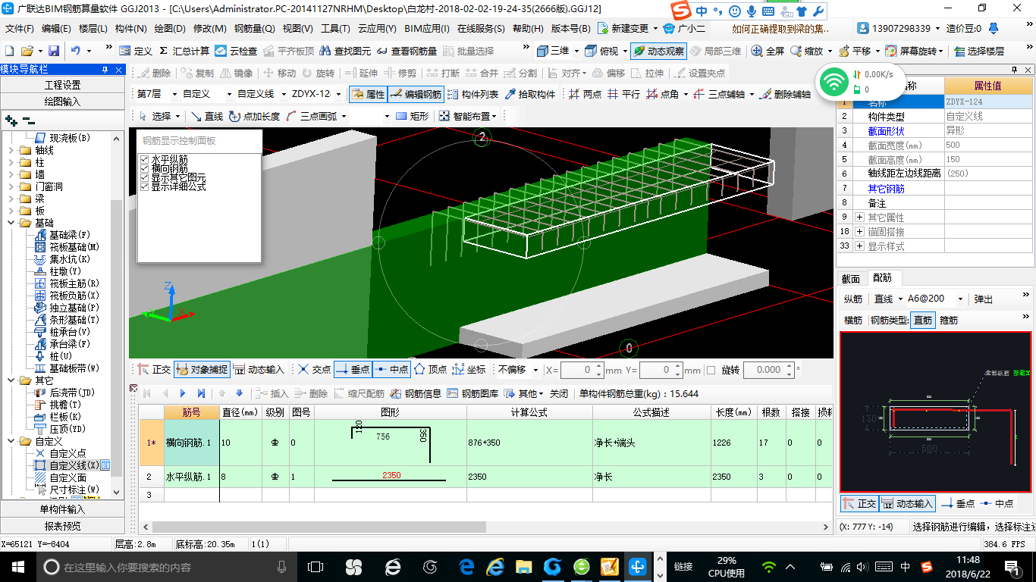This screenshot has width=1036, height=582.
Task: Open 选择楼层 floor selection
Action: (979, 51)
